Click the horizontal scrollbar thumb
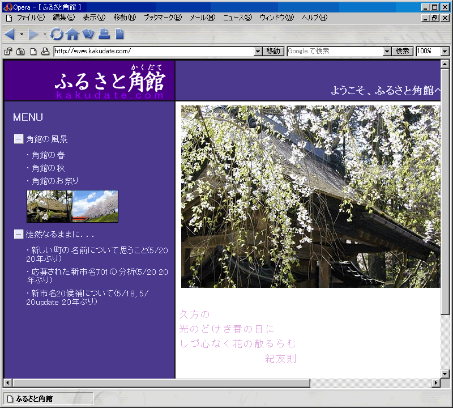This screenshot has width=453, height=408. click(x=161, y=383)
